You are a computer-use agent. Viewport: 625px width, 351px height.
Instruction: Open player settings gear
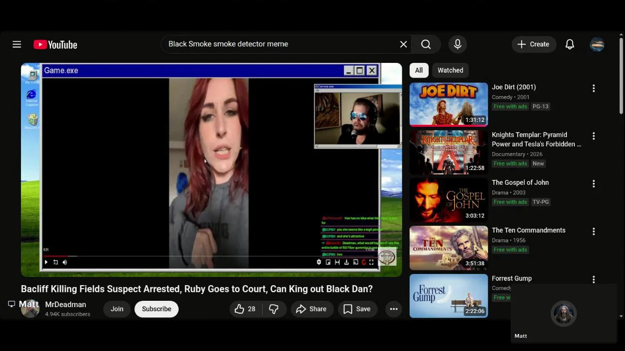point(319,262)
